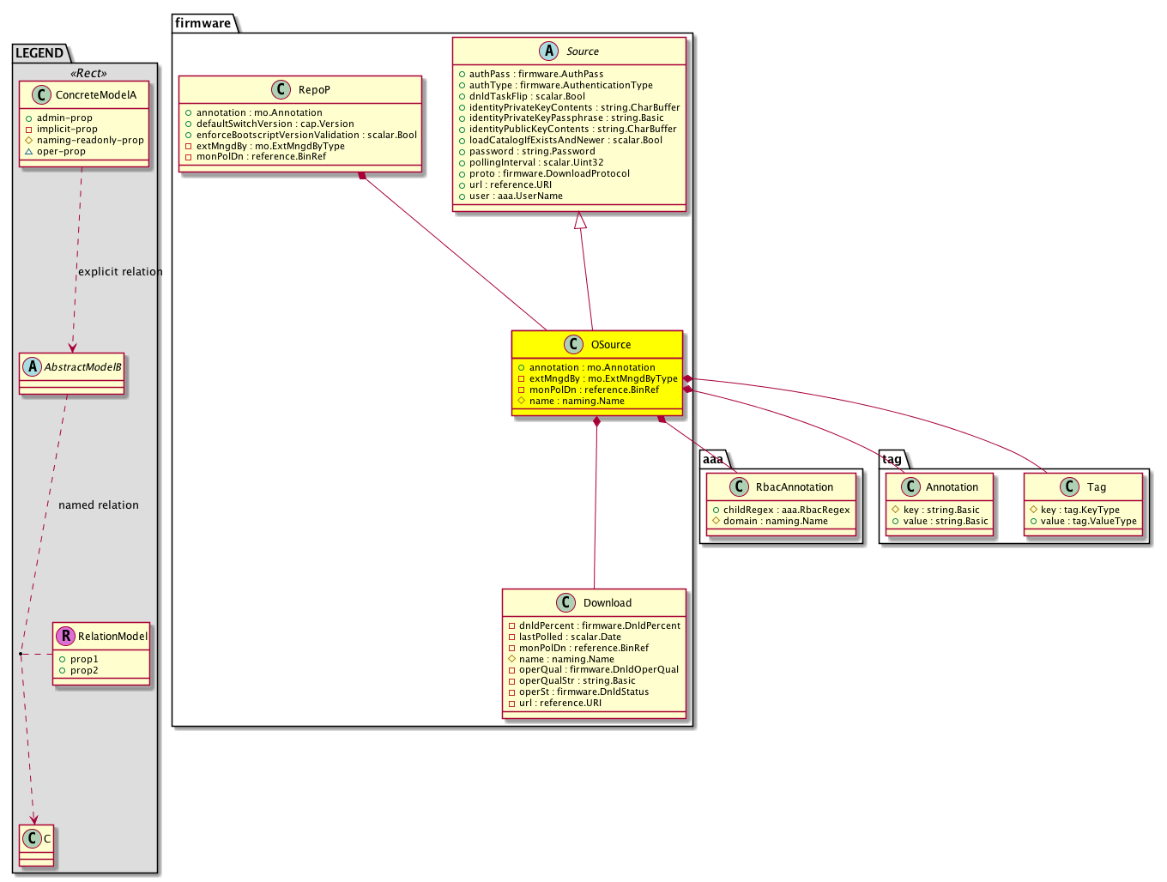The height and width of the screenshot is (882, 1167).
Task: Click the aaa package label
Action: (712, 459)
